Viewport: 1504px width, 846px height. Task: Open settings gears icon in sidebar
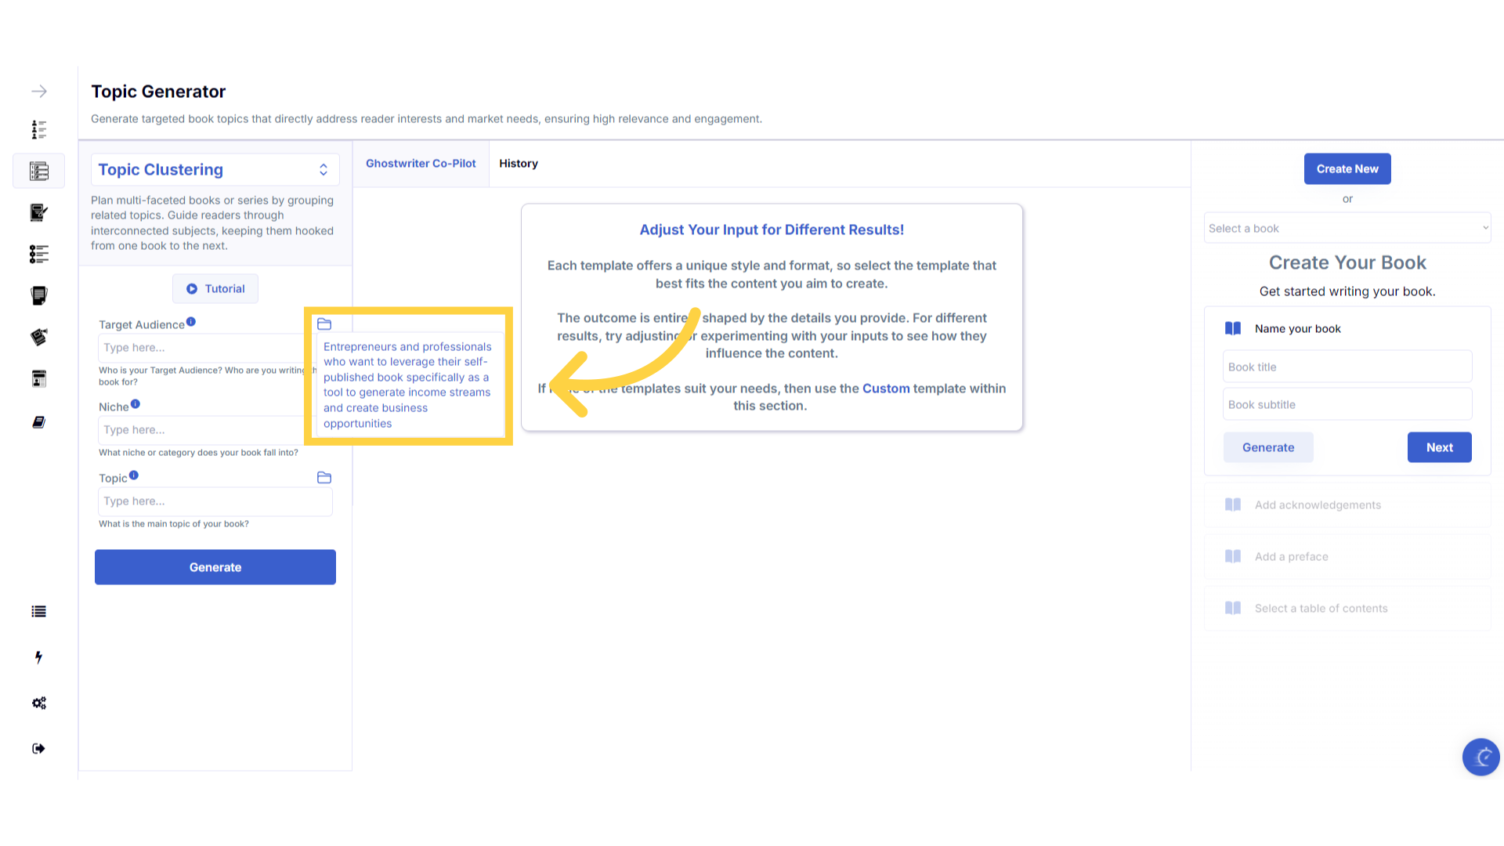click(x=39, y=703)
